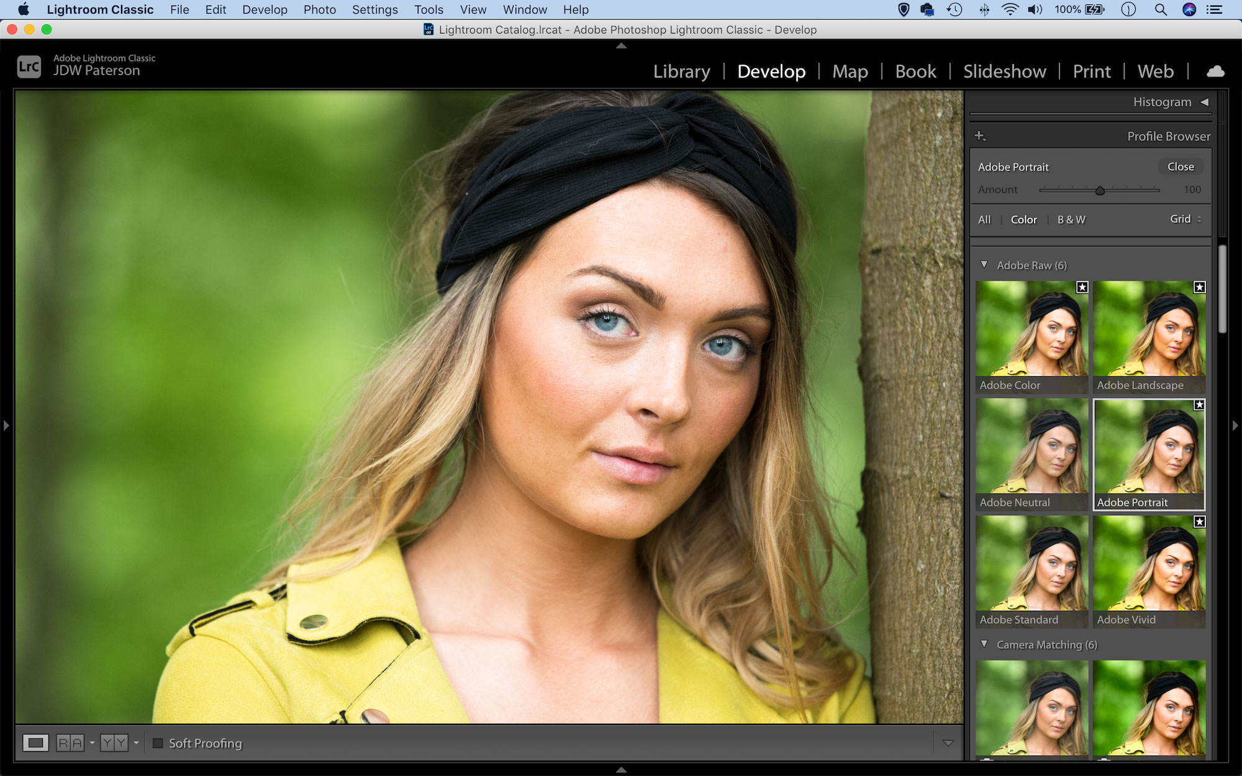Collapse the Adobe Raw (6) group
The image size is (1242, 776).
pos(984,264)
